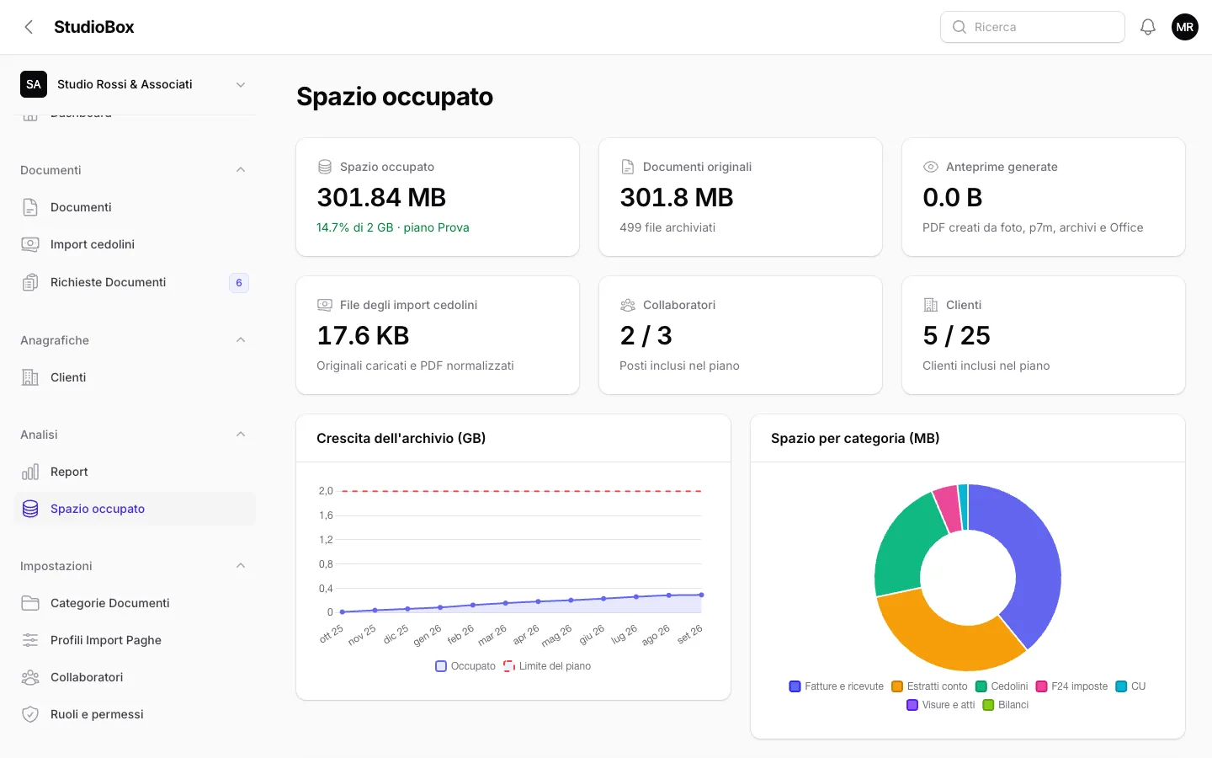Click the StudioBox title link
The width and height of the screenshot is (1212, 758).
94,27
